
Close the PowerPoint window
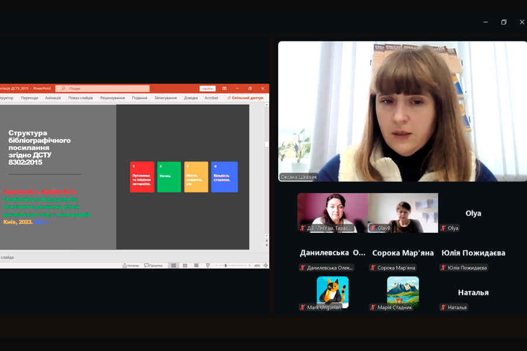click(x=262, y=88)
